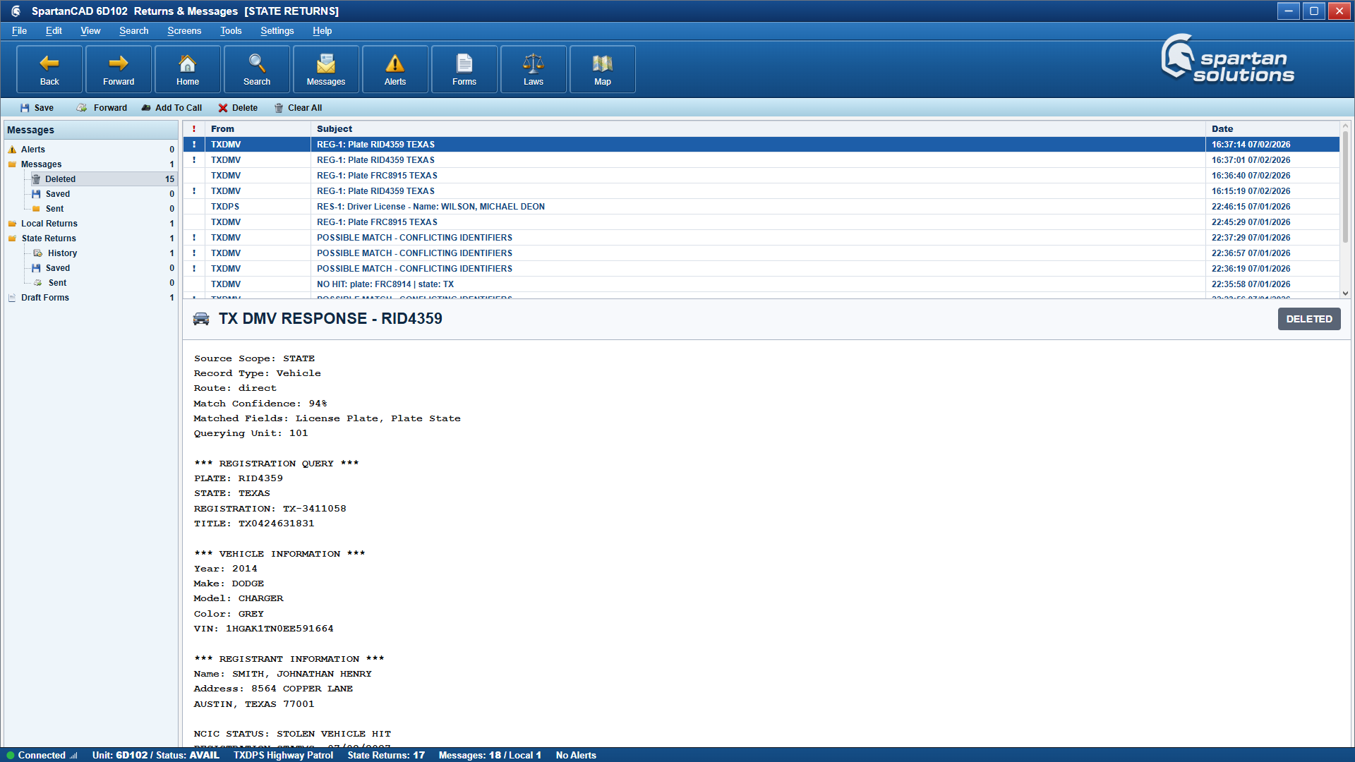1355x762 pixels.
Task: Open Draft Forms in sidebar
Action: (x=90, y=298)
